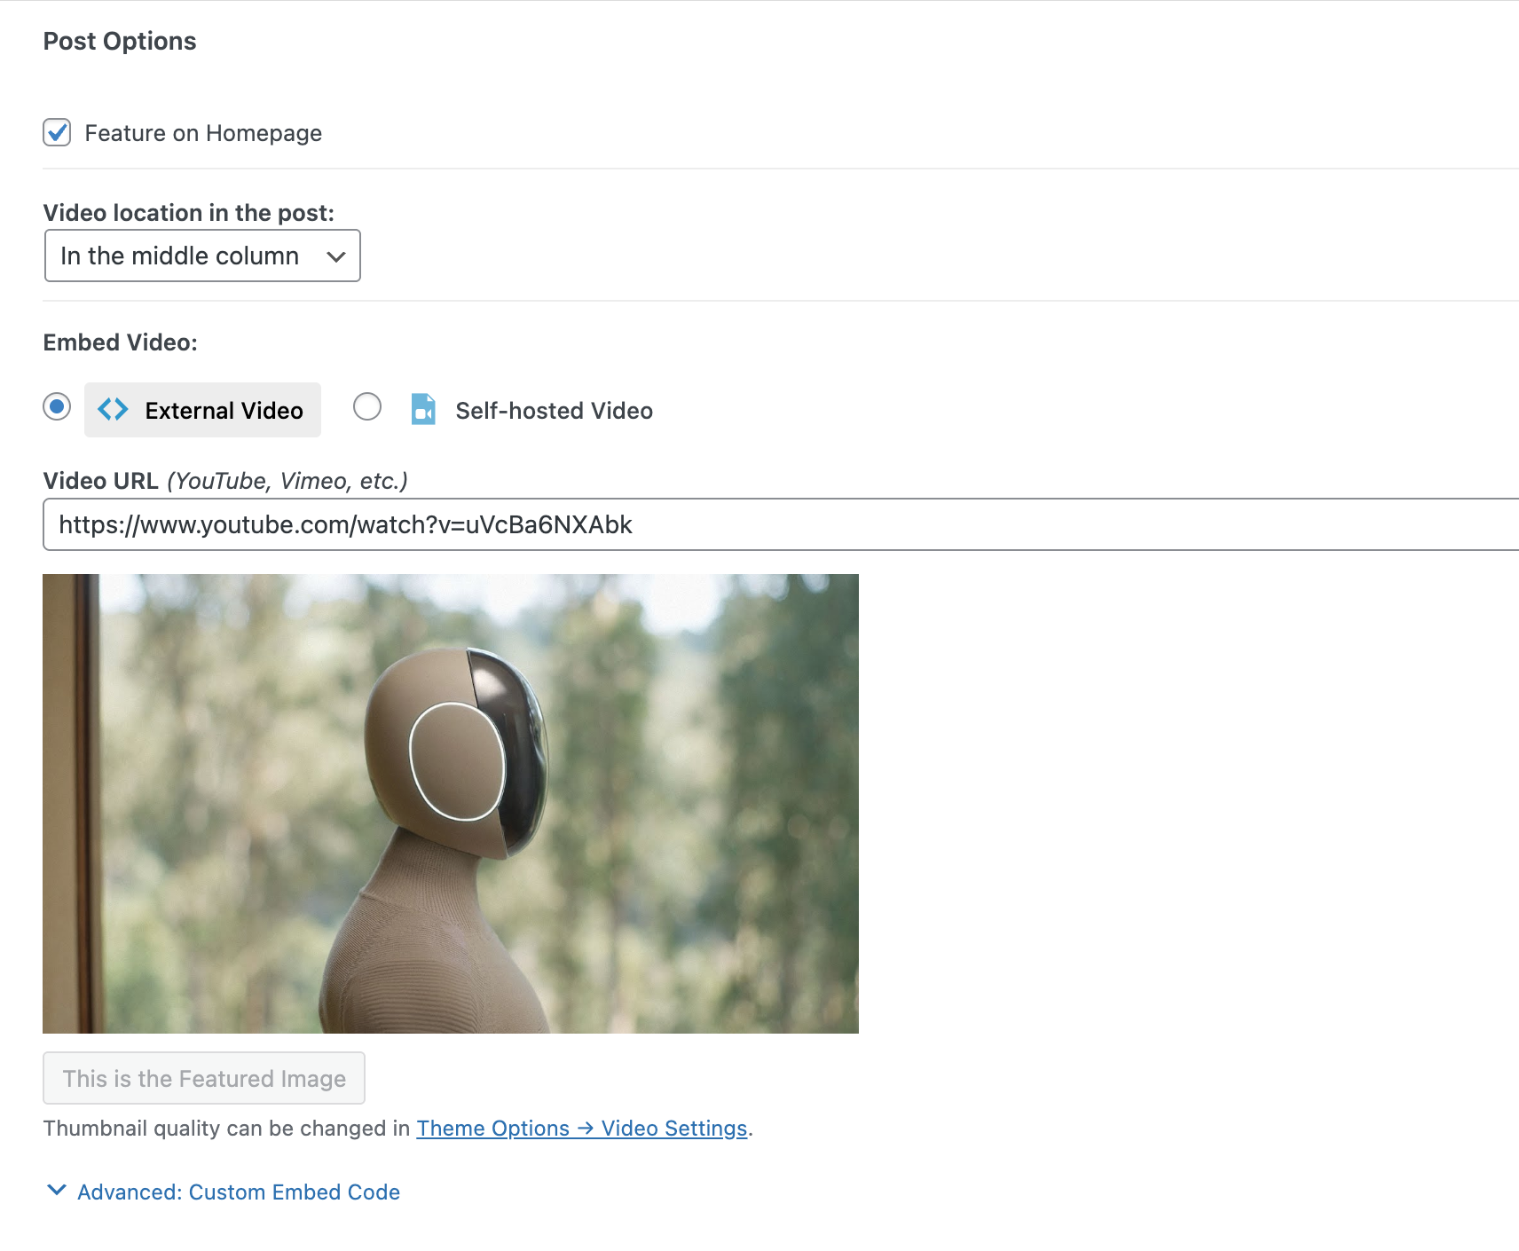Focus the Video URL input field
1519x1251 pixels.
pyautogui.click(x=781, y=524)
